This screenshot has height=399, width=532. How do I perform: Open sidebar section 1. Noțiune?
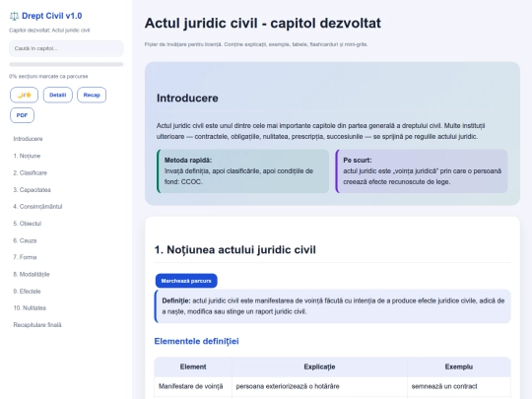27,156
